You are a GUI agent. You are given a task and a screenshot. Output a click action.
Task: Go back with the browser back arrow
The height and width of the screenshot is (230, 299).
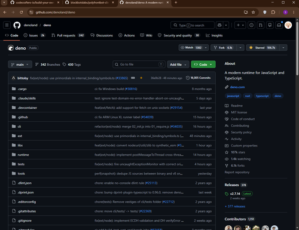pos(5,13)
